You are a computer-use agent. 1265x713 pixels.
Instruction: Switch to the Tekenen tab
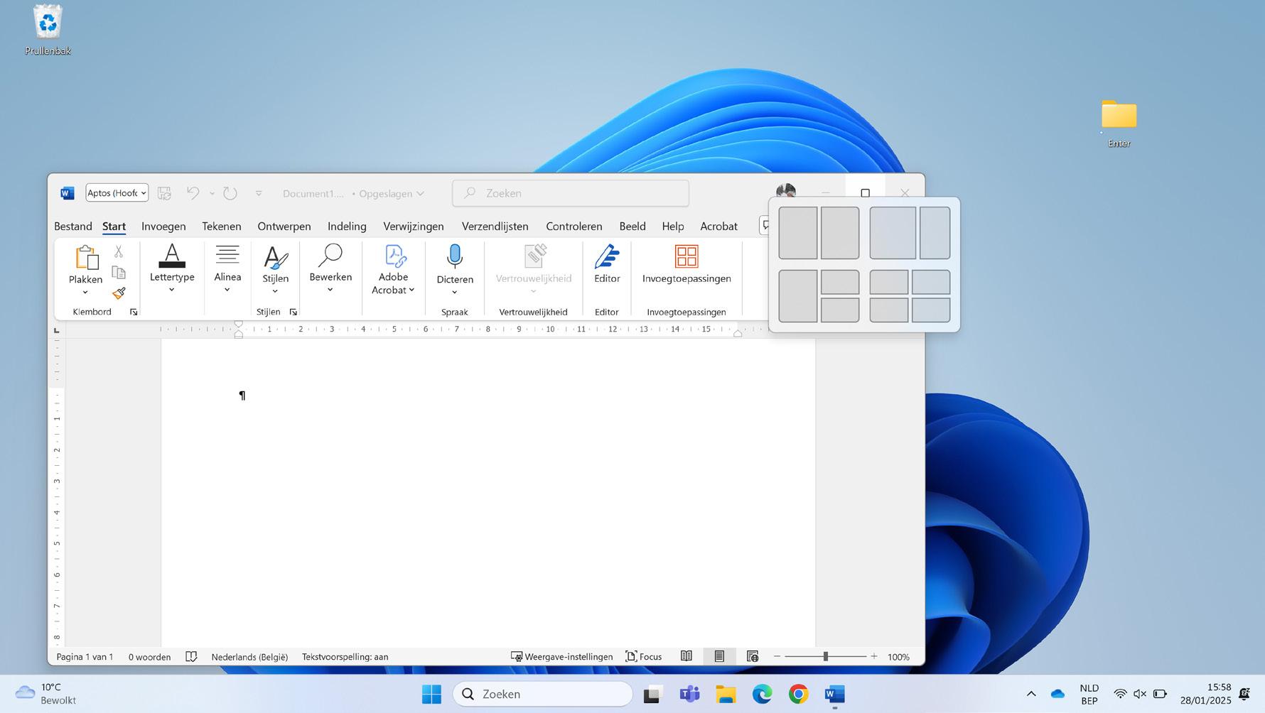(x=222, y=227)
